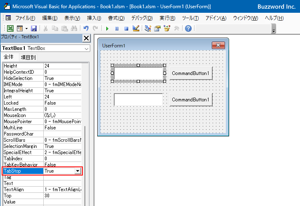Open the 実行(R) menu
Screen dimensions: 300x206
(x=167, y=18)
